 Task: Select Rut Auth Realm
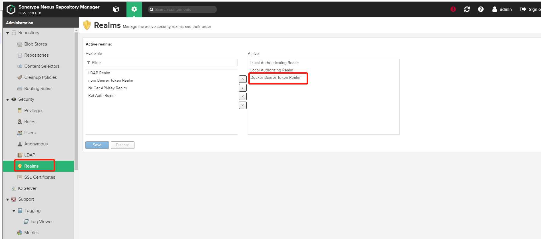tap(162, 96)
